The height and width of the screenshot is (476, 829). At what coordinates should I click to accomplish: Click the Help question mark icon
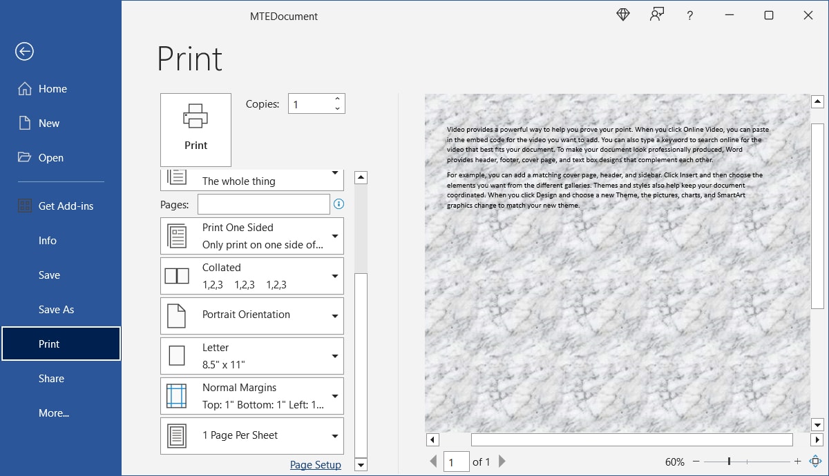pos(689,15)
